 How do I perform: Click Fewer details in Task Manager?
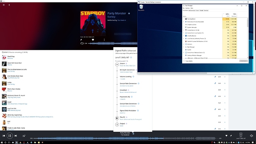[189, 61]
